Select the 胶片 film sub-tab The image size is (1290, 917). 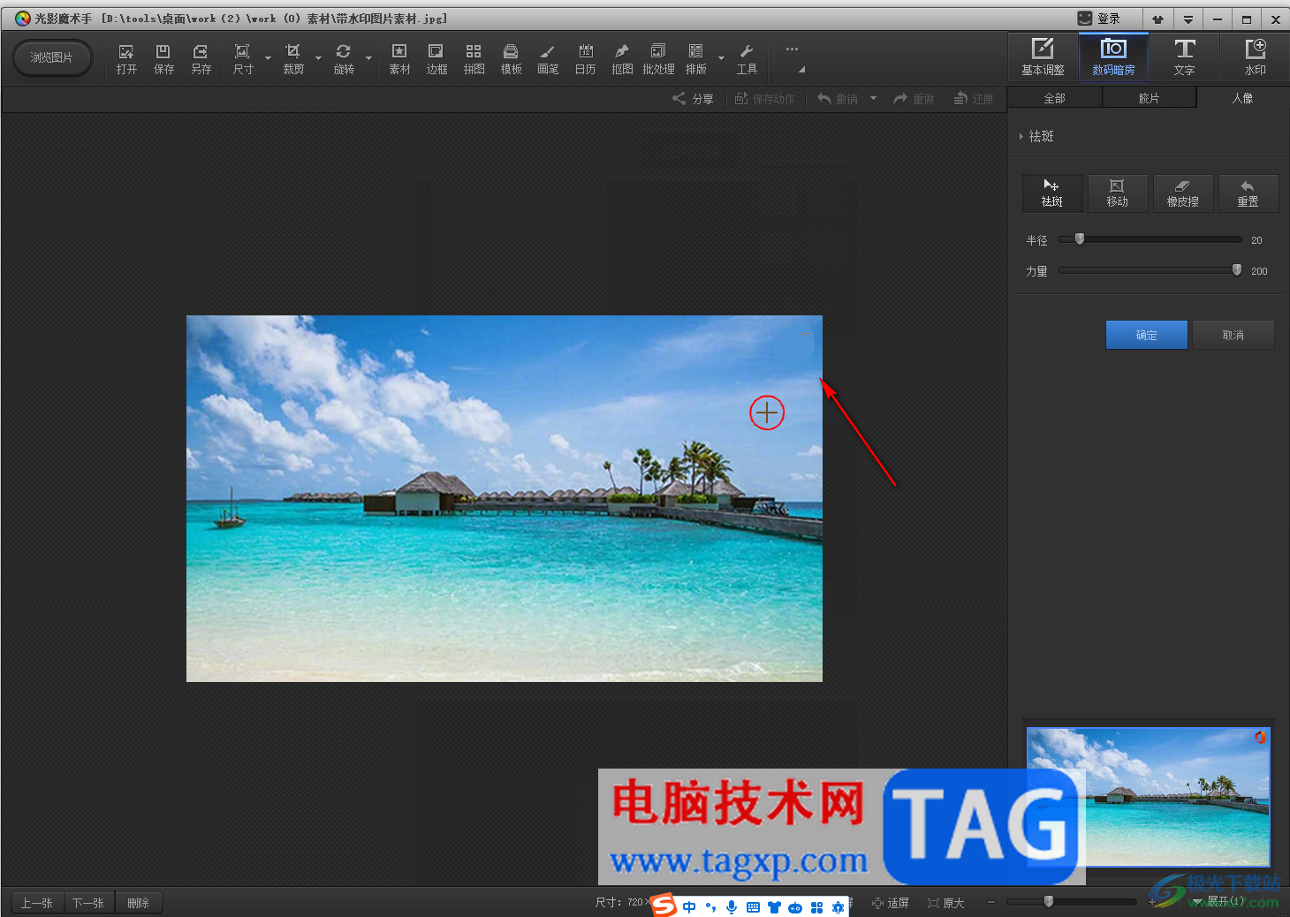tap(1149, 98)
